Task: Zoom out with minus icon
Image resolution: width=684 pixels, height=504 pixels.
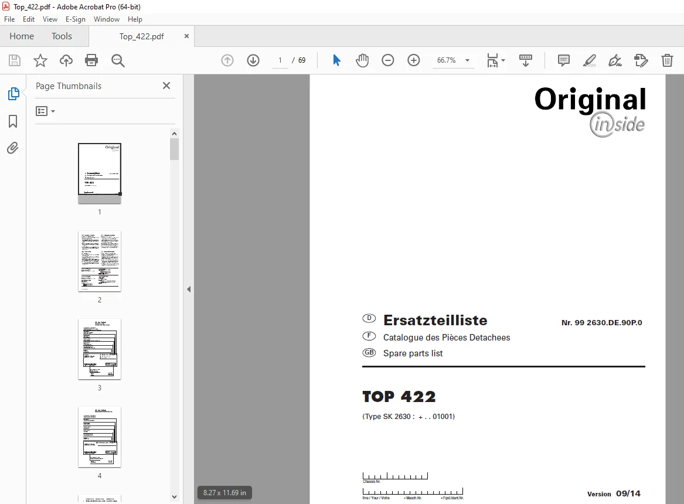Action: [x=388, y=60]
